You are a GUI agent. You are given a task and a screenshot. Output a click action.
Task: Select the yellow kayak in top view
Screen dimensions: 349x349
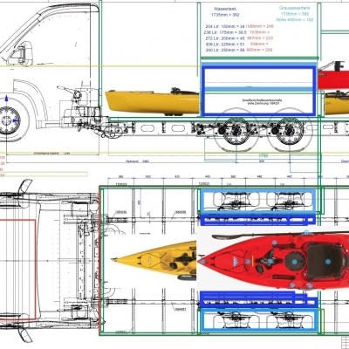154,260
